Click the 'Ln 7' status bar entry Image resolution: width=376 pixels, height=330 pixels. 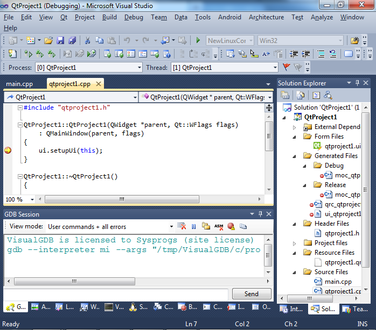coord(191,324)
